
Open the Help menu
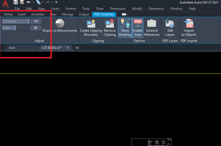click(192, 9)
